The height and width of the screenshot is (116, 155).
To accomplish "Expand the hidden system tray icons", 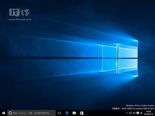I will point(126,113).
